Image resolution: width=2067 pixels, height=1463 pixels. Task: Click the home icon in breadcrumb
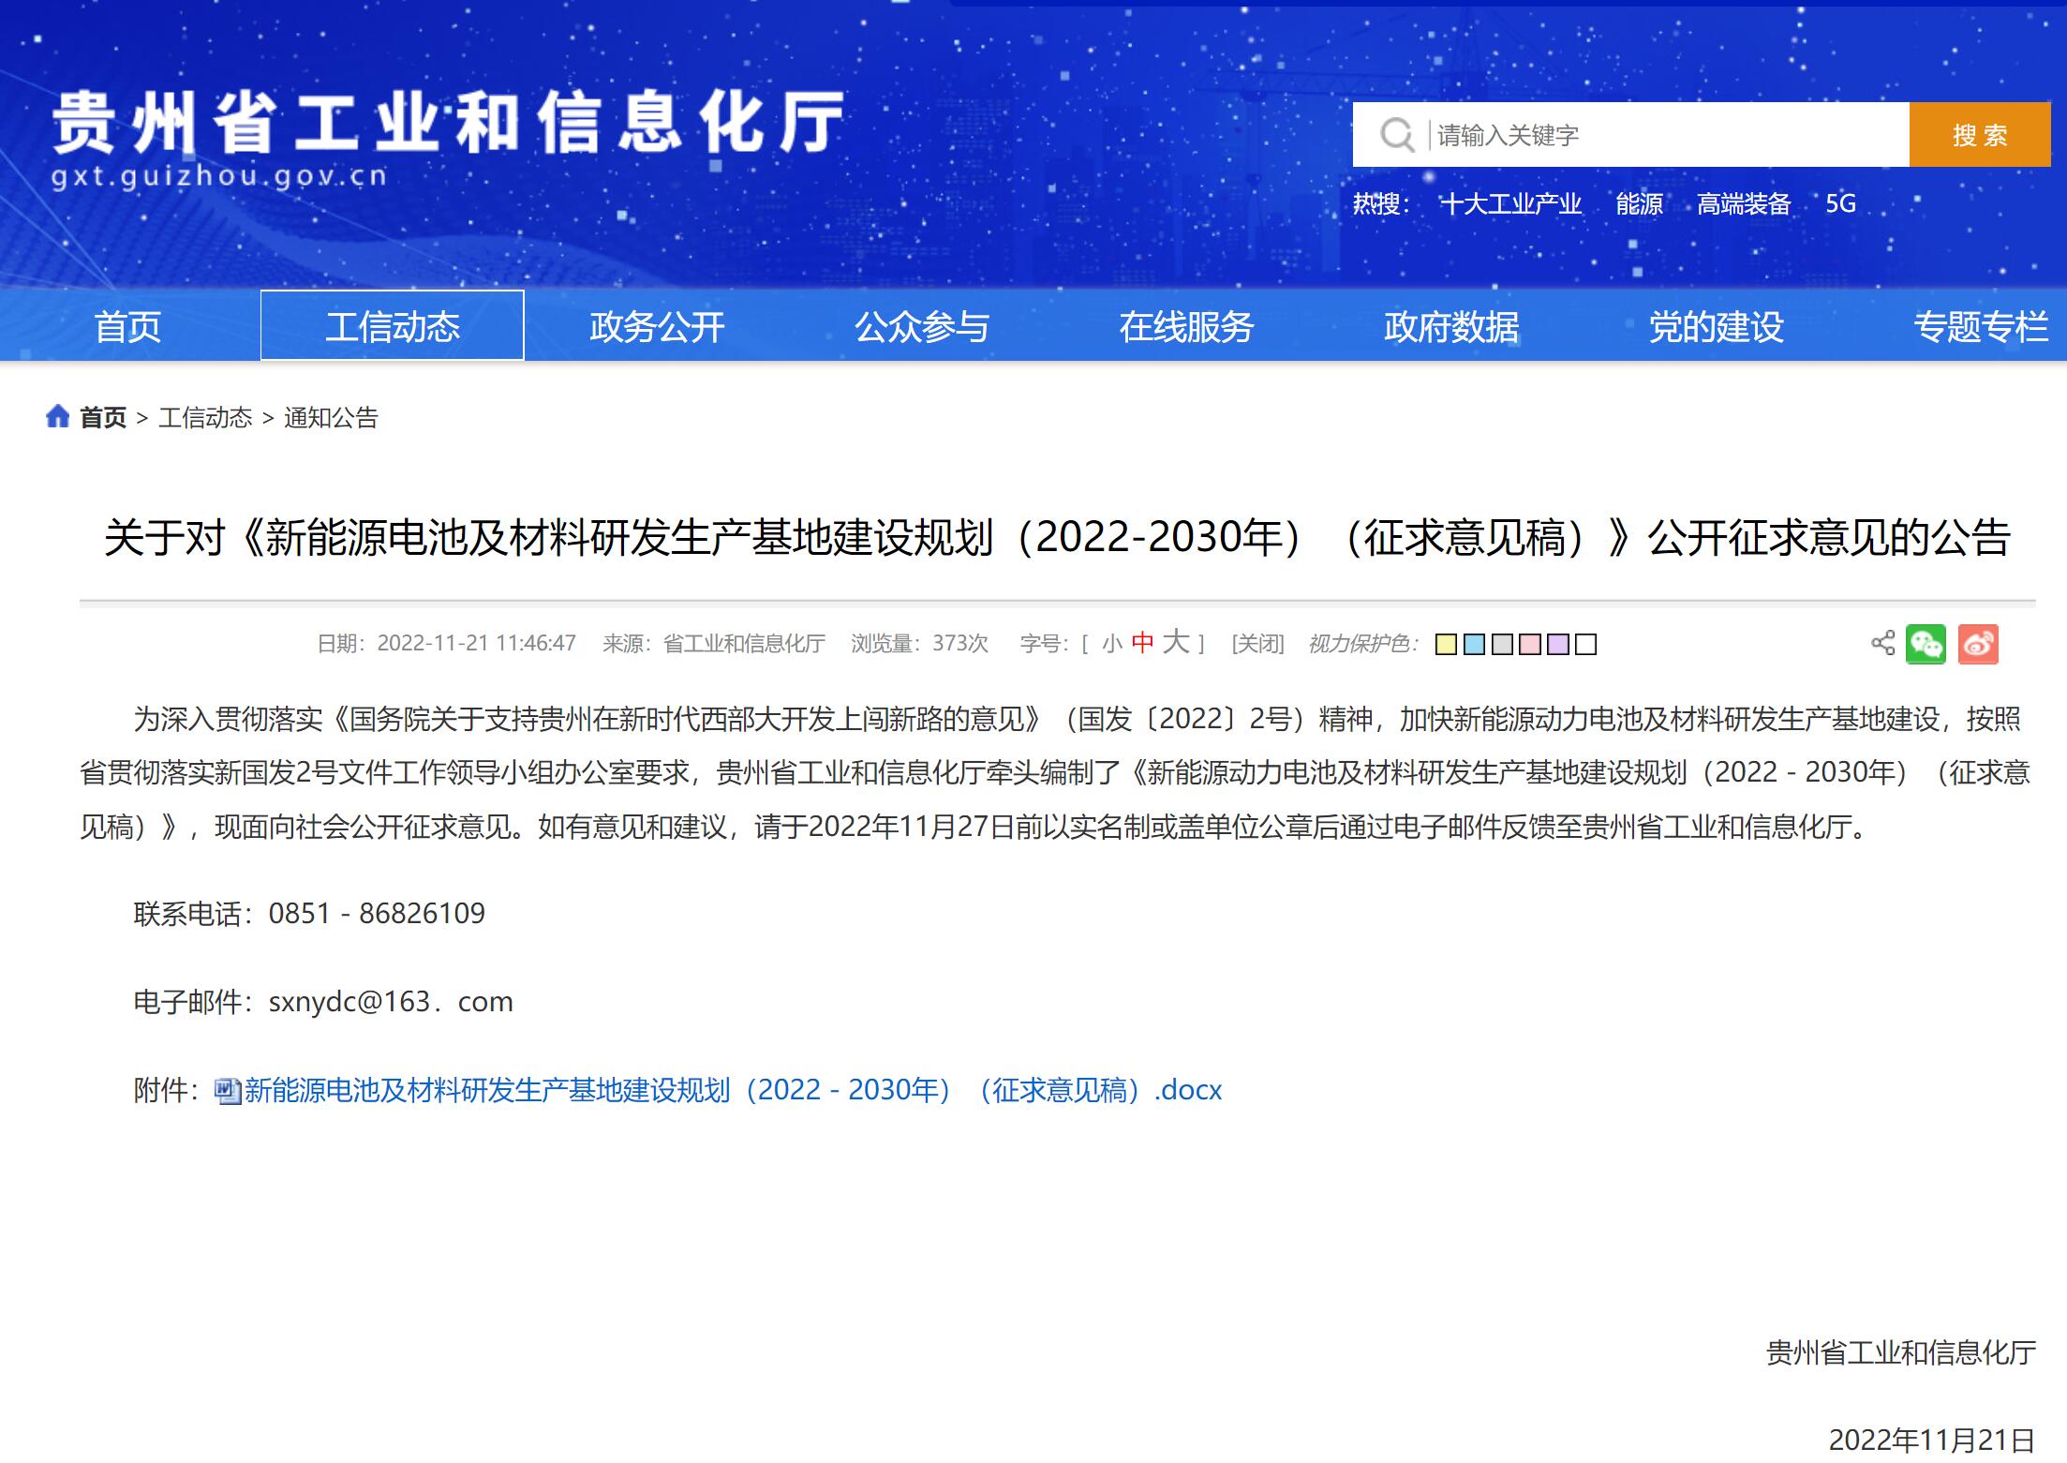(58, 416)
